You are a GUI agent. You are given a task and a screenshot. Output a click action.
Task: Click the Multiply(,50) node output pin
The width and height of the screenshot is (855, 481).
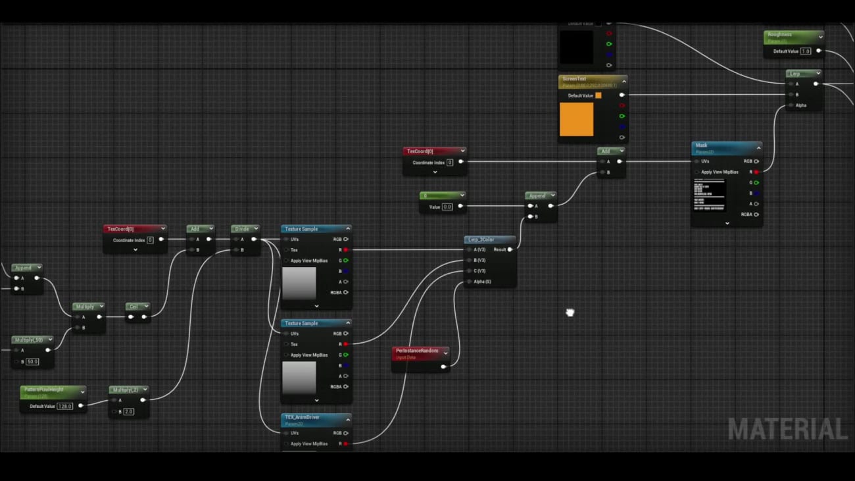coord(48,350)
